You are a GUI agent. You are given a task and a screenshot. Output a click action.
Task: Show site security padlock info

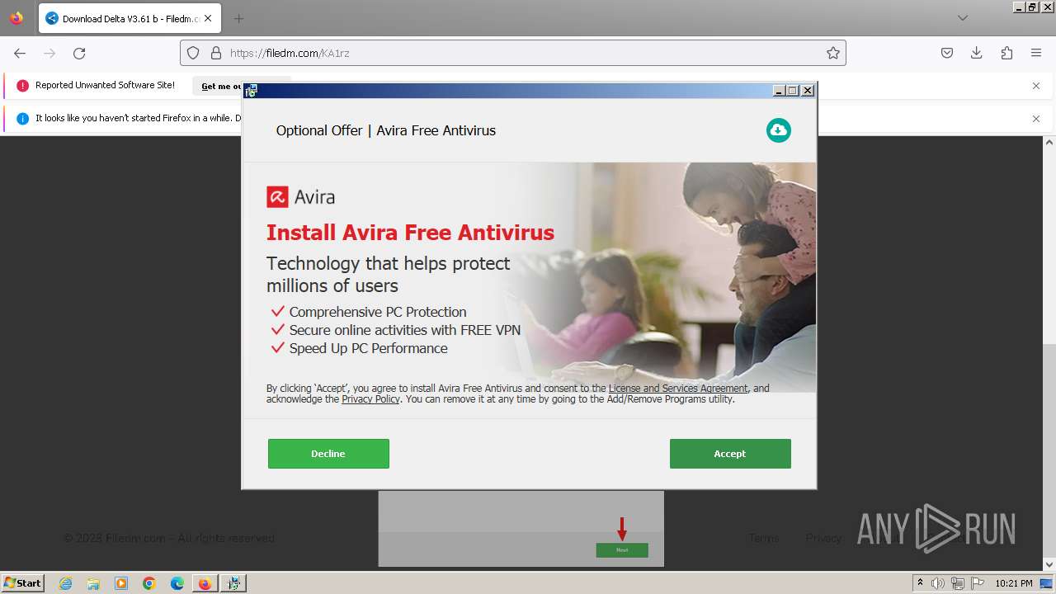(x=216, y=53)
